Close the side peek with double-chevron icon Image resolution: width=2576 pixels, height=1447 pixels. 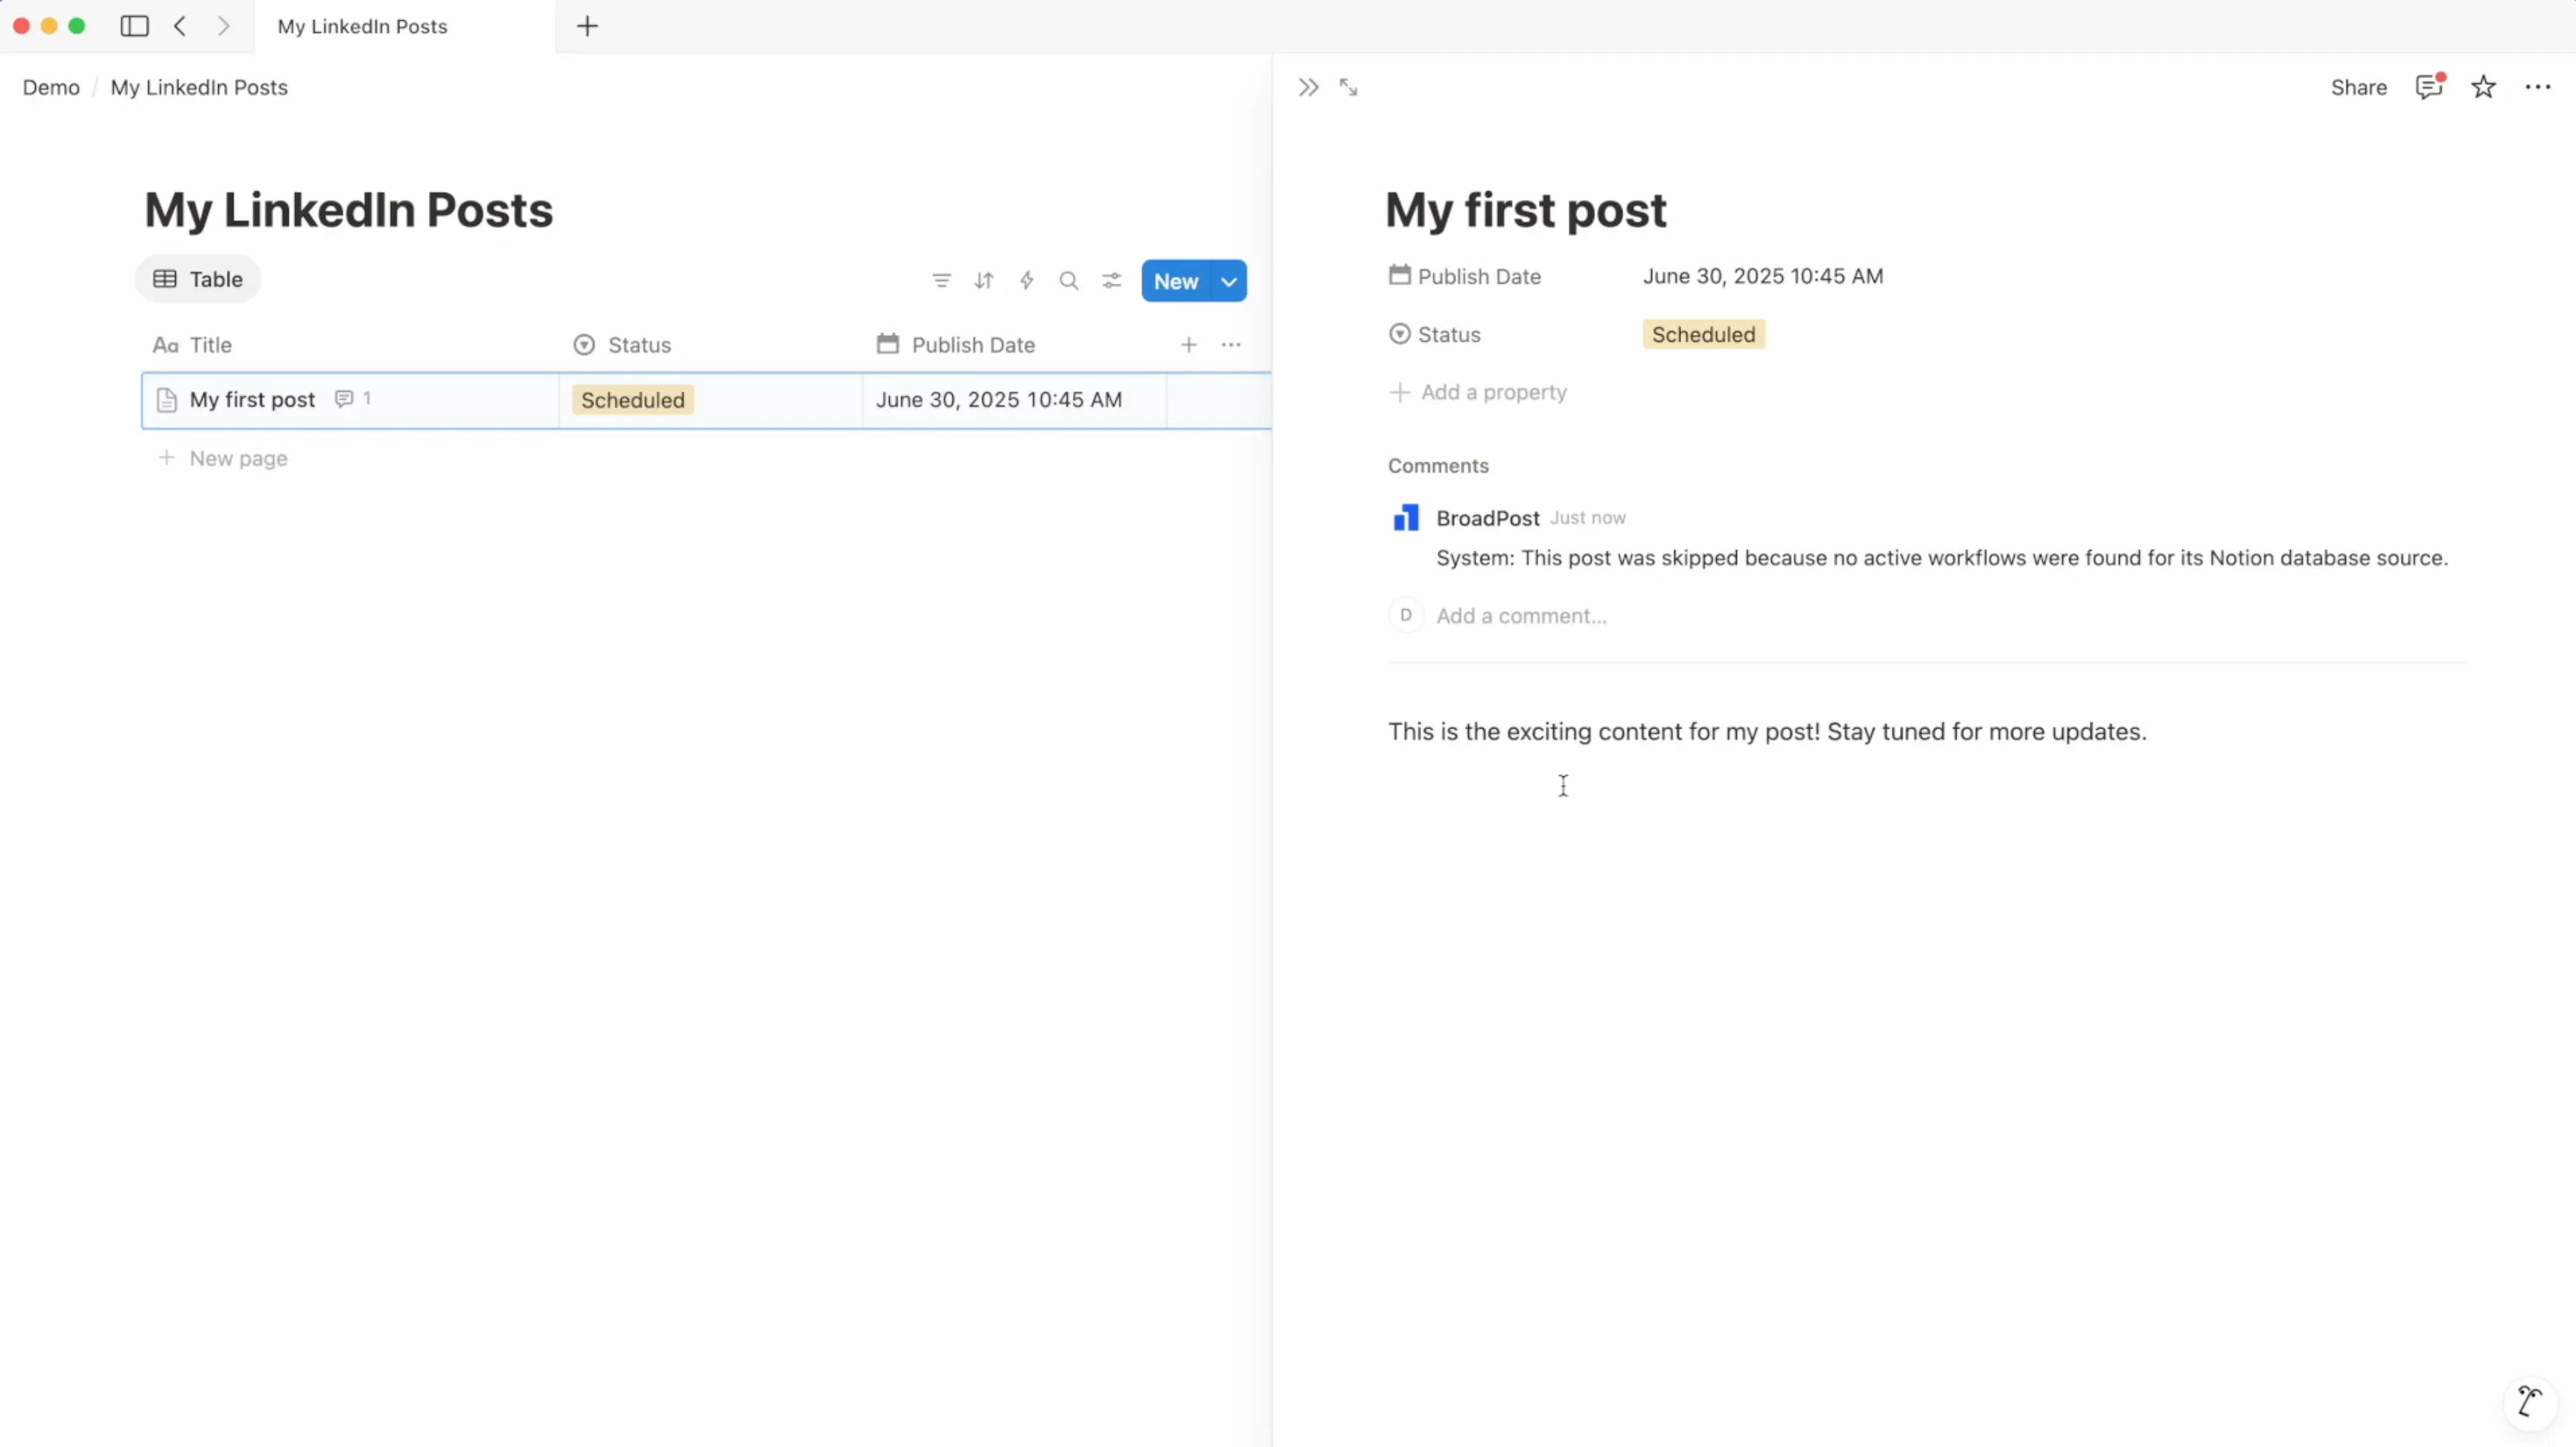click(x=1307, y=87)
